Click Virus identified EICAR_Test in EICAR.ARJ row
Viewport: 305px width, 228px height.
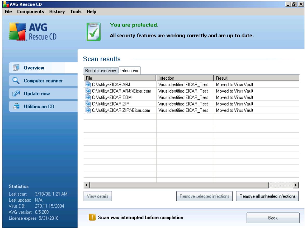coord(183,85)
